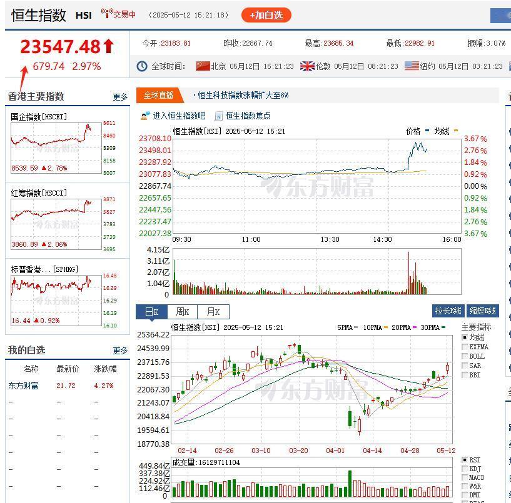Image resolution: width=511 pixels, height=503 pixels.
Task: Click 国企指数[HSCEI] title
Action: [x=39, y=117]
